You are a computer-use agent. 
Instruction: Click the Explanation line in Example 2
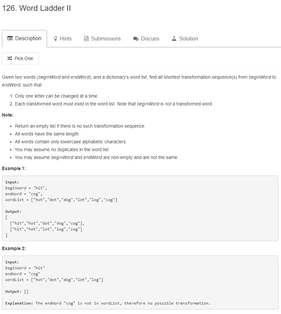pyautogui.click(x=108, y=303)
